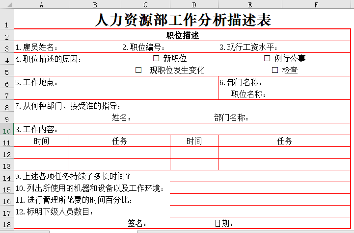The width and height of the screenshot is (354, 233).
Task: Select the 职位描述 heading cell
Action: [182, 36]
